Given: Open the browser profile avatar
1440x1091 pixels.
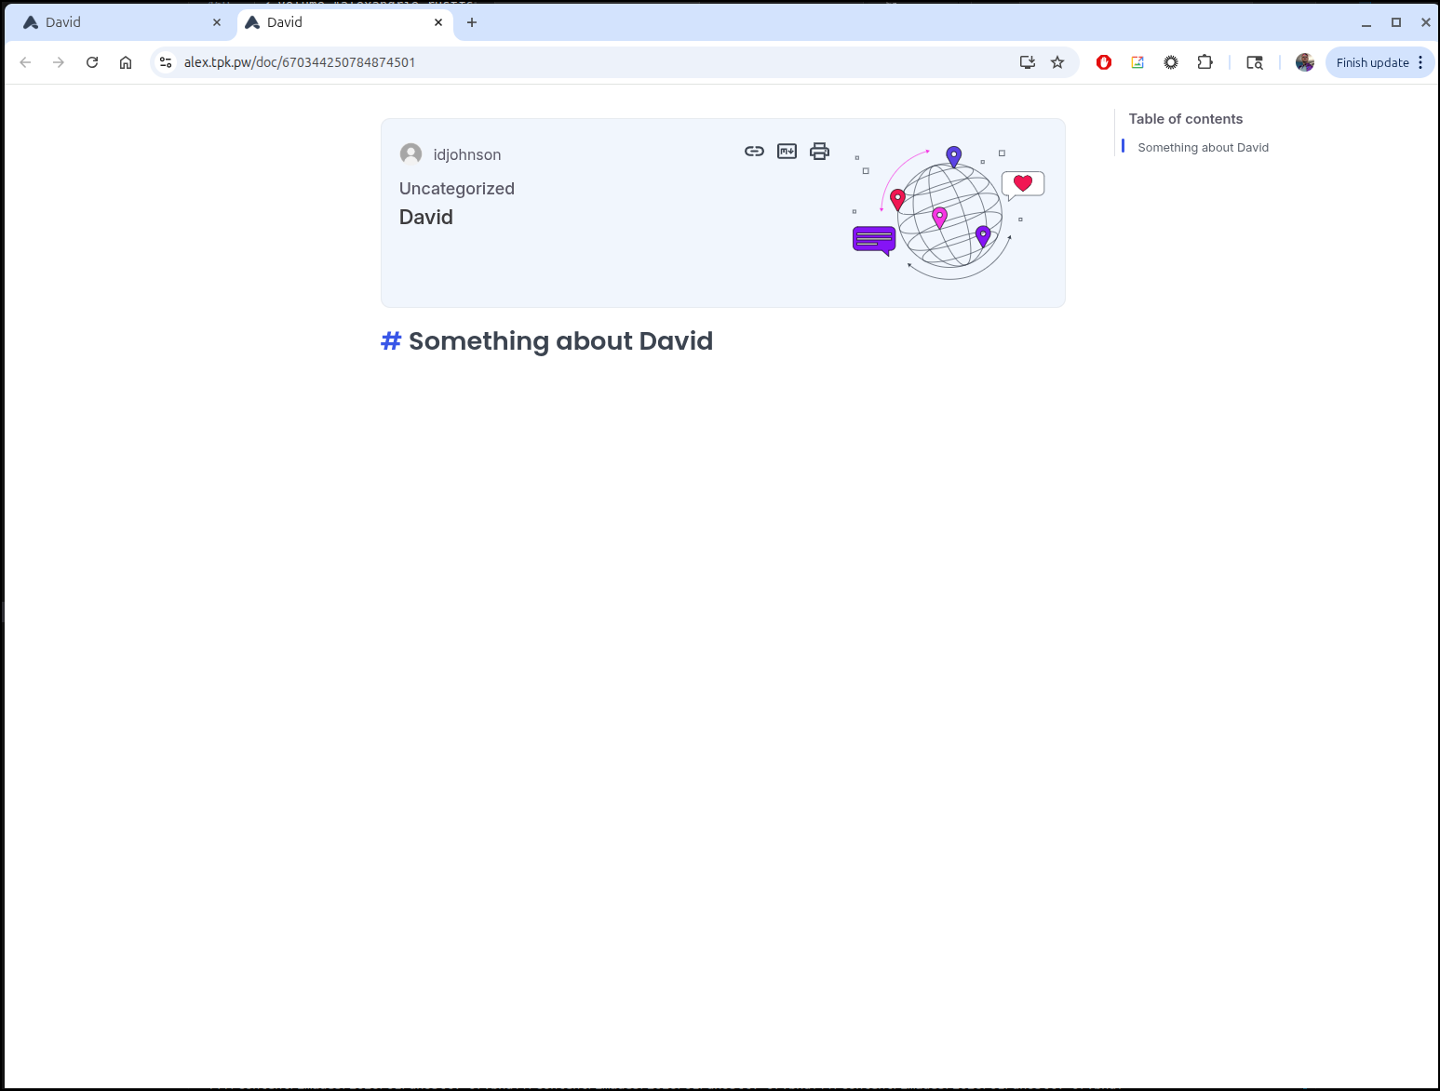Looking at the screenshot, I should coord(1304,62).
